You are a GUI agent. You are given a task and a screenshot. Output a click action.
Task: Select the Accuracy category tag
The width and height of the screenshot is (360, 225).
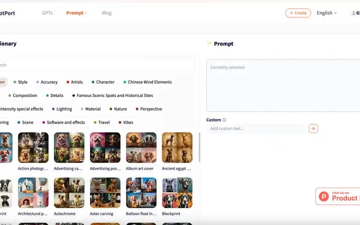click(47, 82)
